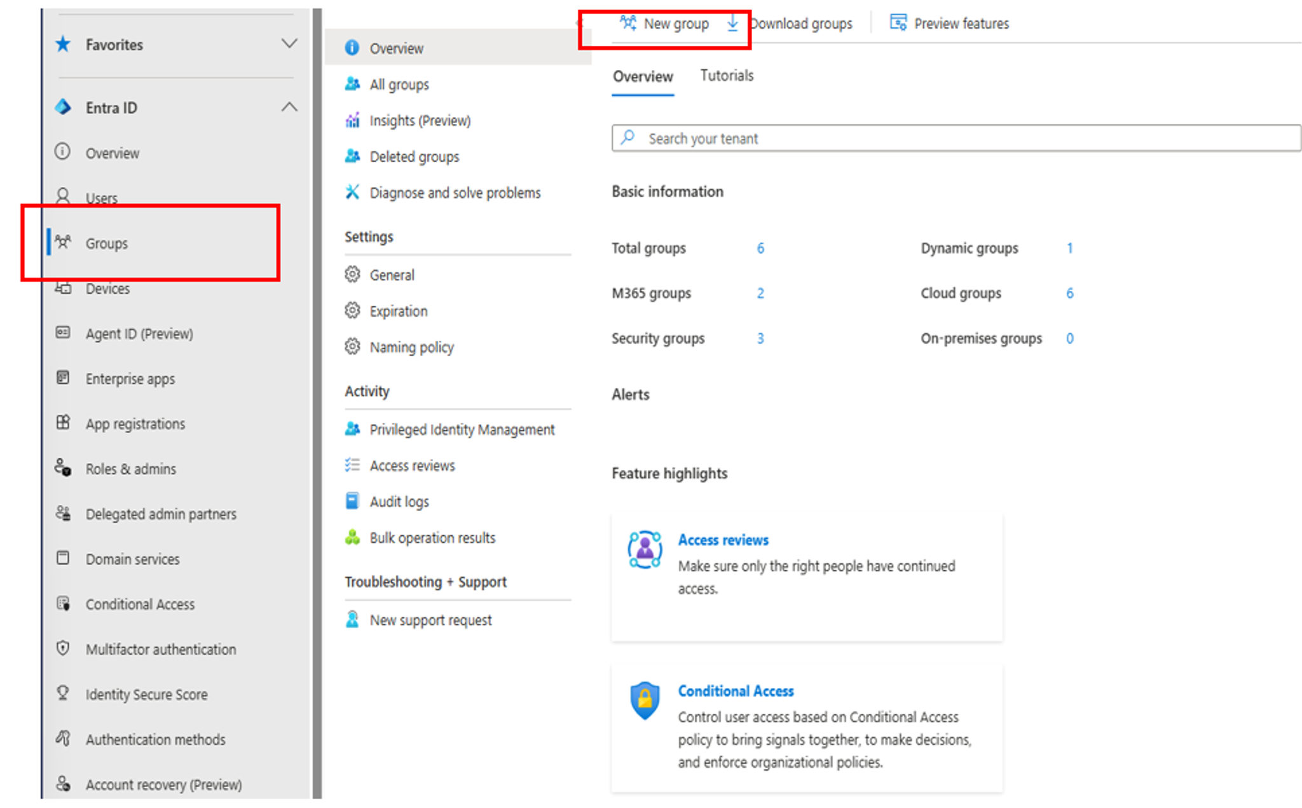Click the New support request icon
1302x808 pixels.
coord(352,619)
